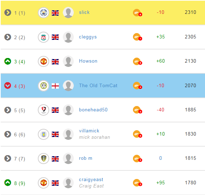Expand the grey chevron for rank 1
Image resolution: width=205 pixels, height=195 pixels.
(8, 13)
